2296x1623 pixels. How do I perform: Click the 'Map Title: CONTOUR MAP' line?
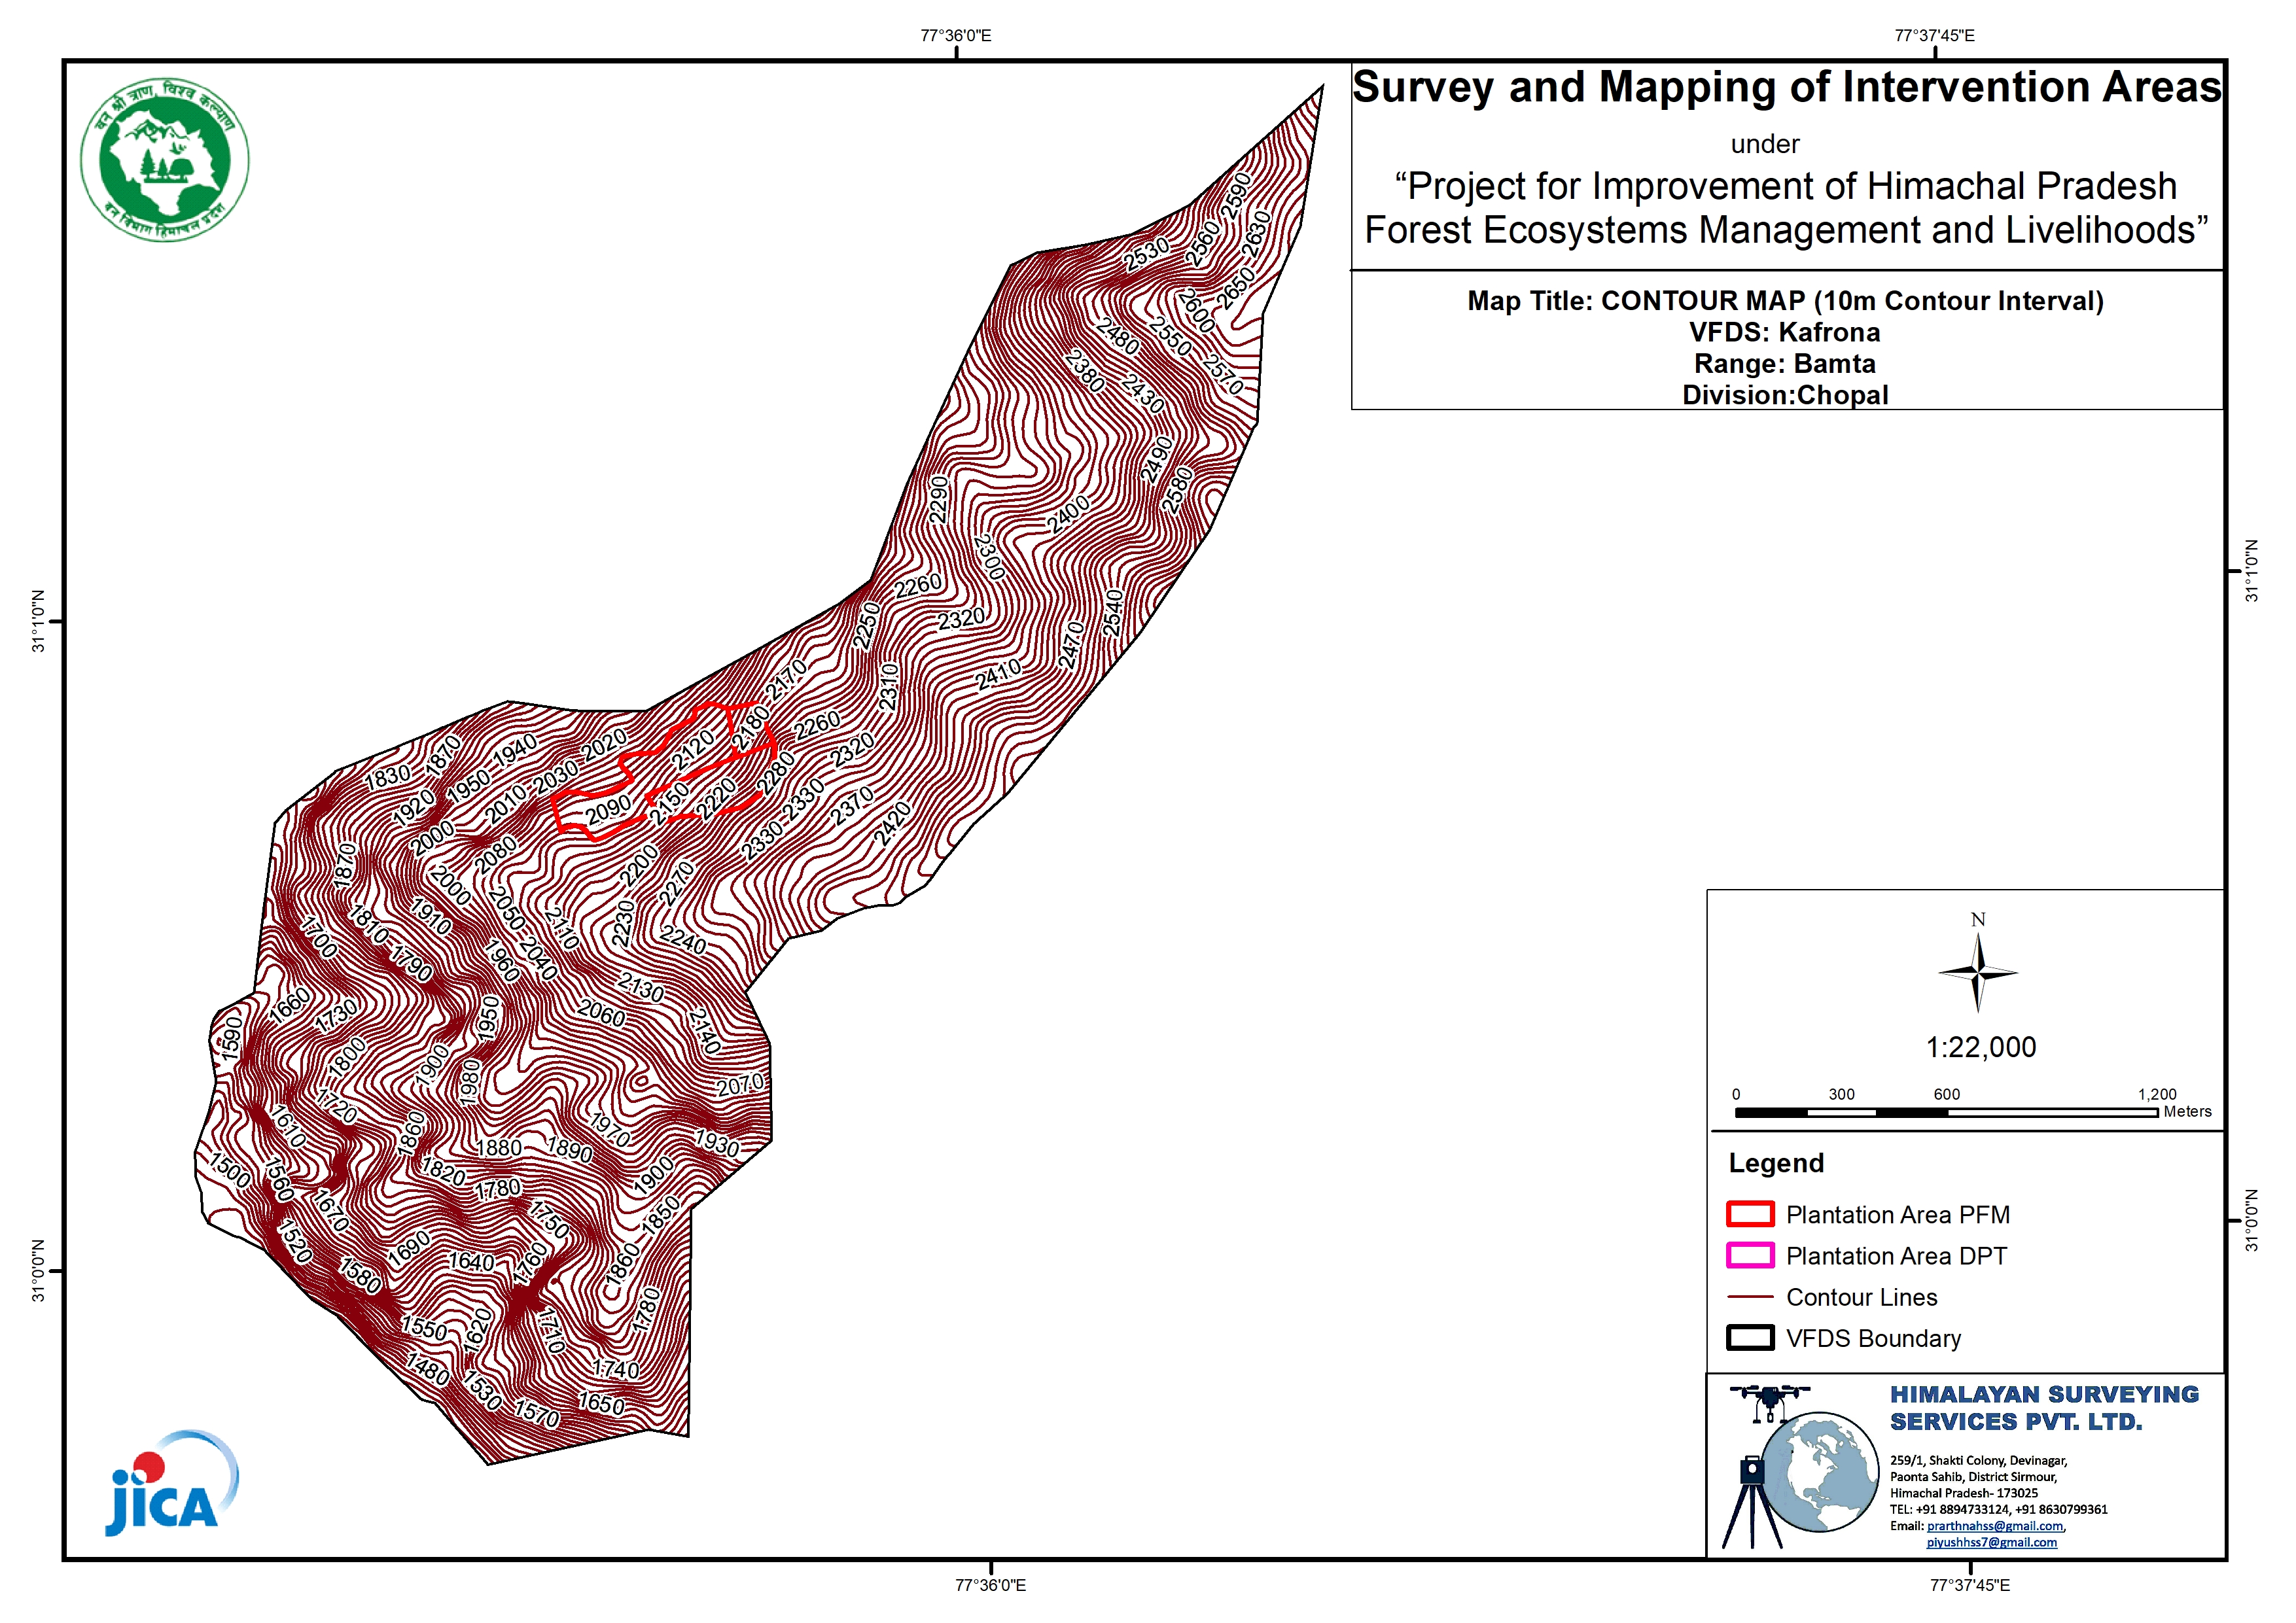click(x=1785, y=301)
